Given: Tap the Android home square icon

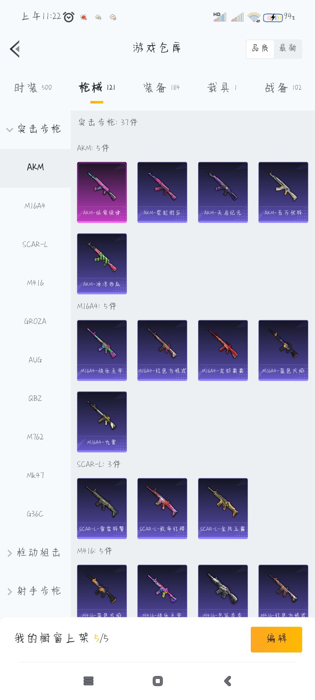Looking at the screenshot, I should click(158, 681).
